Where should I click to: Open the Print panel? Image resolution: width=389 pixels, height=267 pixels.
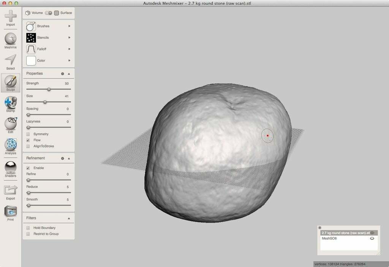10,210
